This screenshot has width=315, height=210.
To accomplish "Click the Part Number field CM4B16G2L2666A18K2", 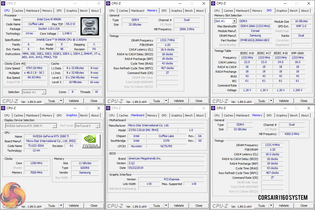I will [255, 40].
